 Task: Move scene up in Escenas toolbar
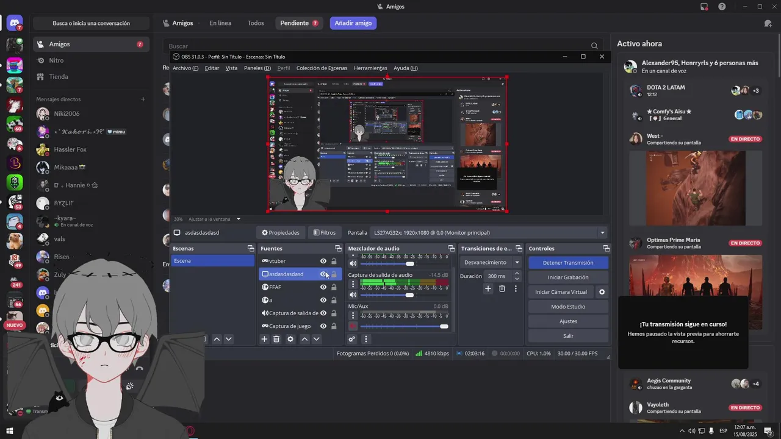[217, 339]
